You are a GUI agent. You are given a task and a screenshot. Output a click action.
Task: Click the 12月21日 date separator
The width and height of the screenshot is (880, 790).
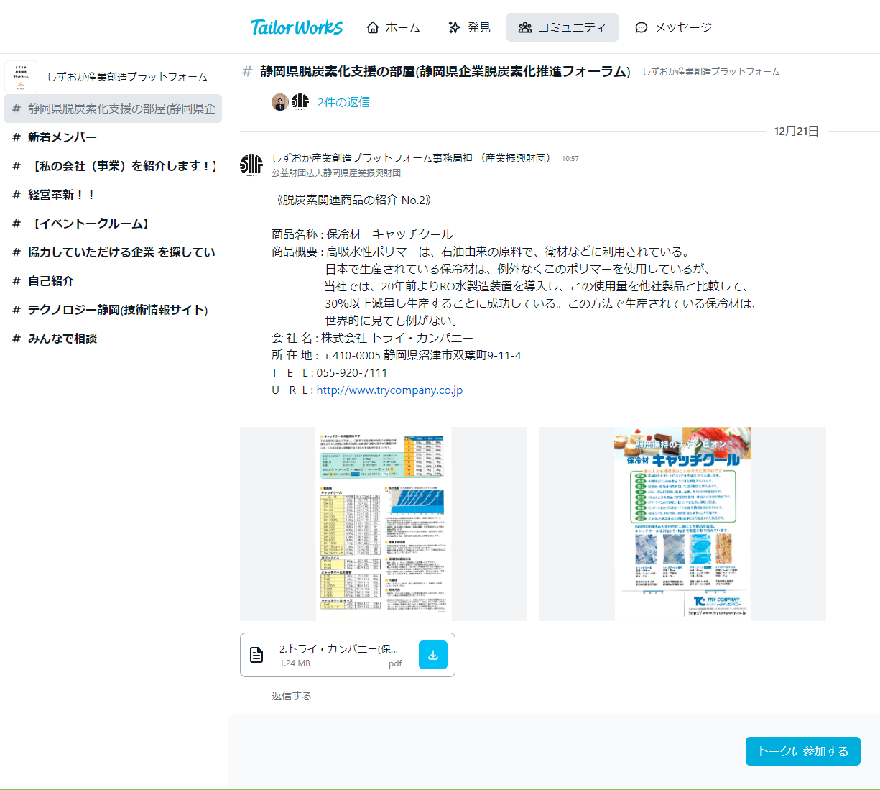797,131
